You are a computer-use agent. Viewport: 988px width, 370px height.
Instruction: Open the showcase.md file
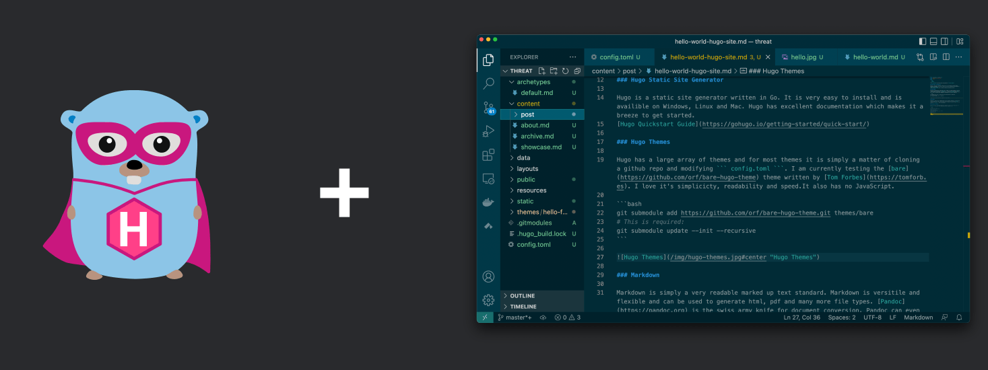tap(542, 147)
